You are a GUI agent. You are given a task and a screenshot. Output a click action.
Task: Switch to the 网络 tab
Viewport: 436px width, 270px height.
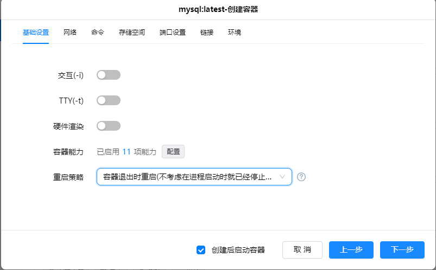click(70, 33)
